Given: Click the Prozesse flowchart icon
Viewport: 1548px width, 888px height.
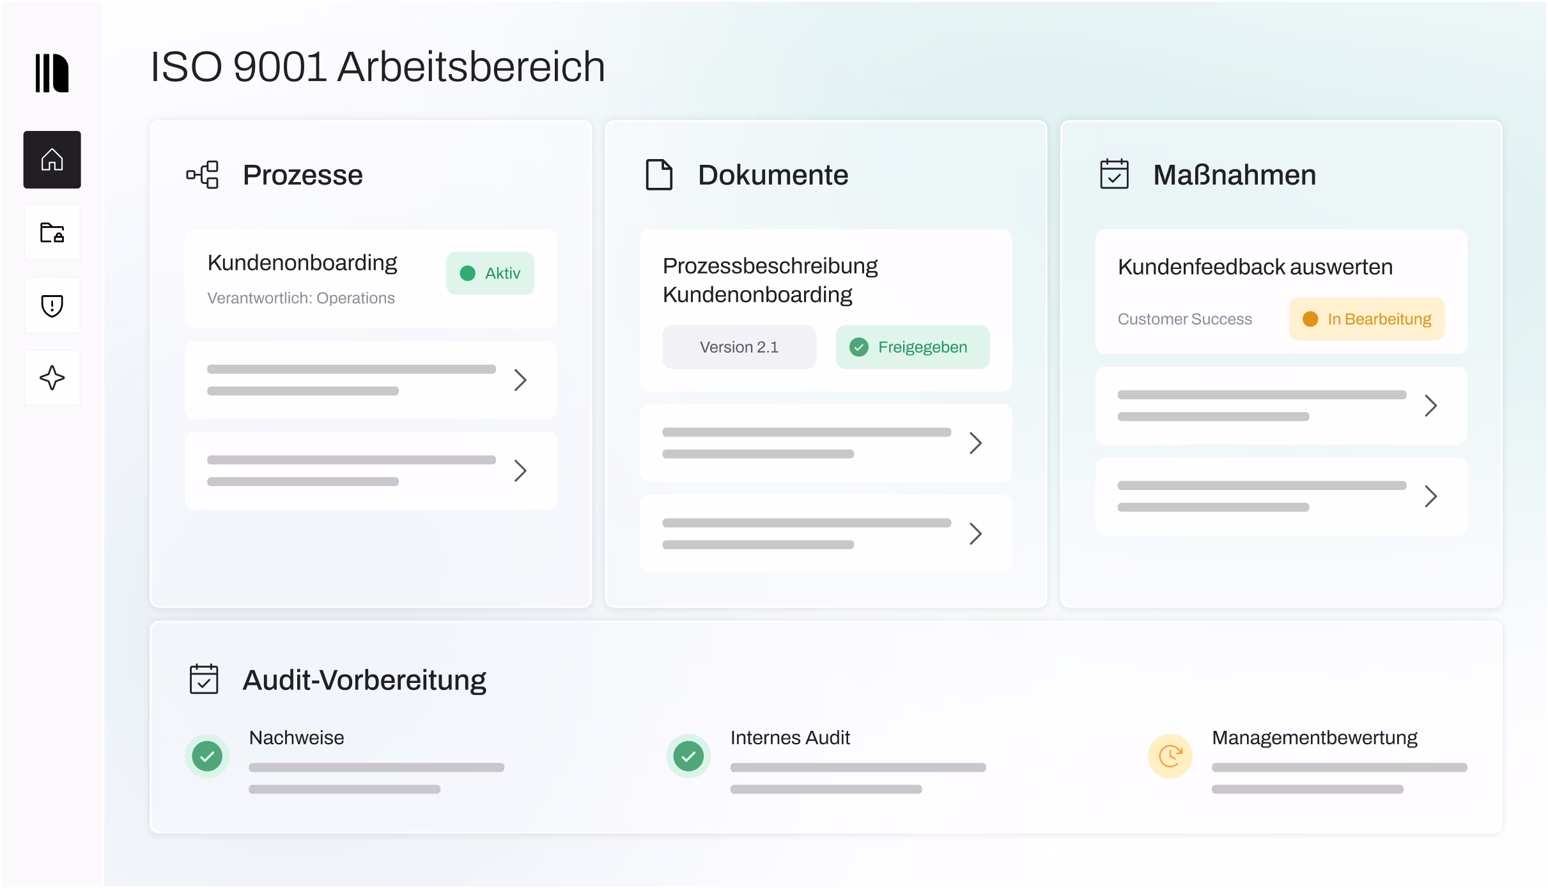Looking at the screenshot, I should click(x=203, y=174).
